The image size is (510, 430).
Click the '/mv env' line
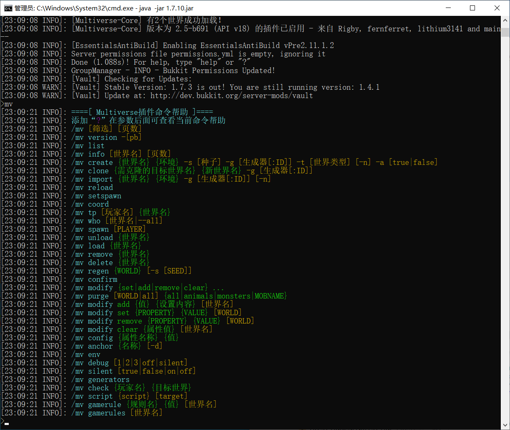[x=50, y=354]
